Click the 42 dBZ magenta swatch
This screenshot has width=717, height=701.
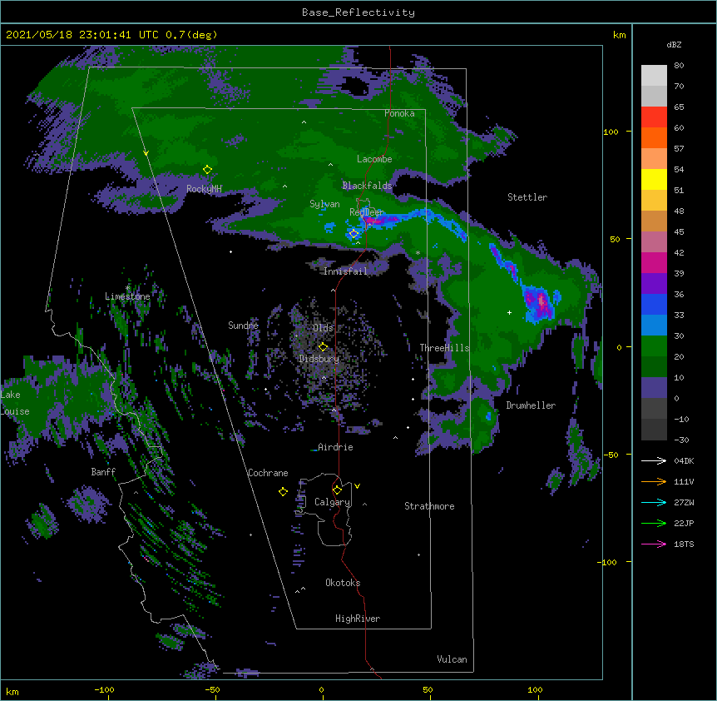pos(654,262)
